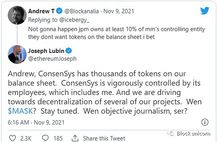Open the @ethereumJoseph handle
This screenshot has width=217, height=142.
[52, 59]
